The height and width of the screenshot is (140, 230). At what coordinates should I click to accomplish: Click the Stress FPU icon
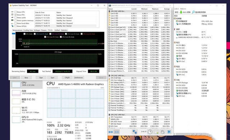[x=12, y=15]
